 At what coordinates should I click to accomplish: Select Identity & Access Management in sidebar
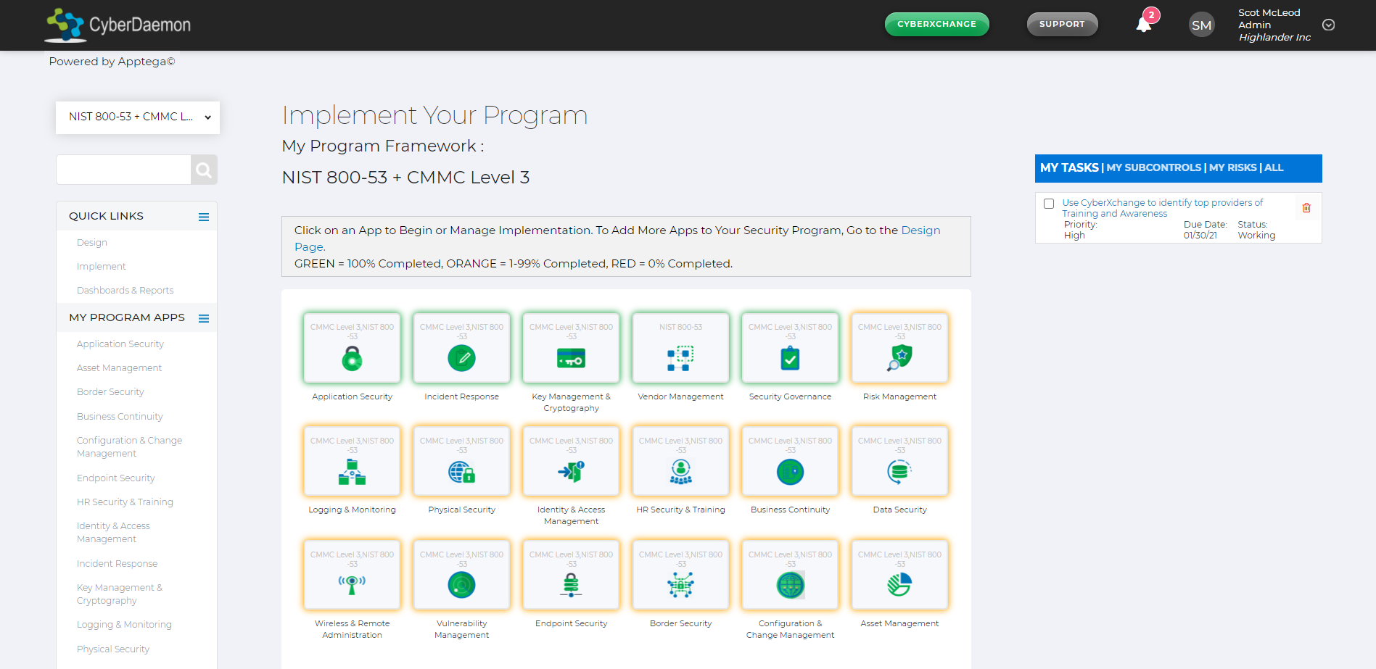[113, 532]
